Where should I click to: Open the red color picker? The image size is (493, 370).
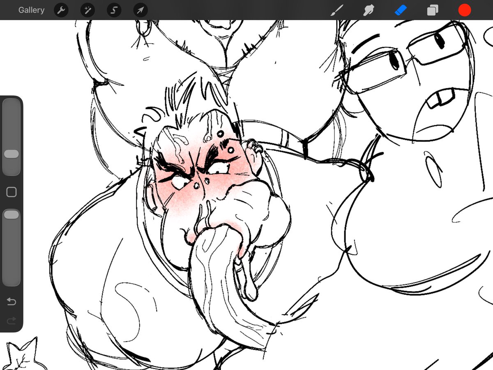click(x=465, y=10)
